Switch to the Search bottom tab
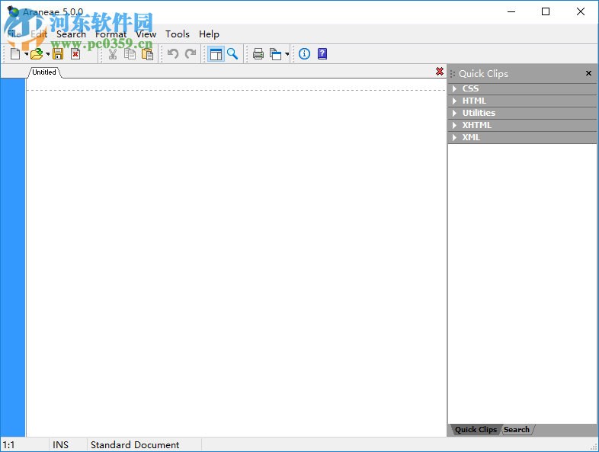The height and width of the screenshot is (452, 599). click(x=517, y=430)
